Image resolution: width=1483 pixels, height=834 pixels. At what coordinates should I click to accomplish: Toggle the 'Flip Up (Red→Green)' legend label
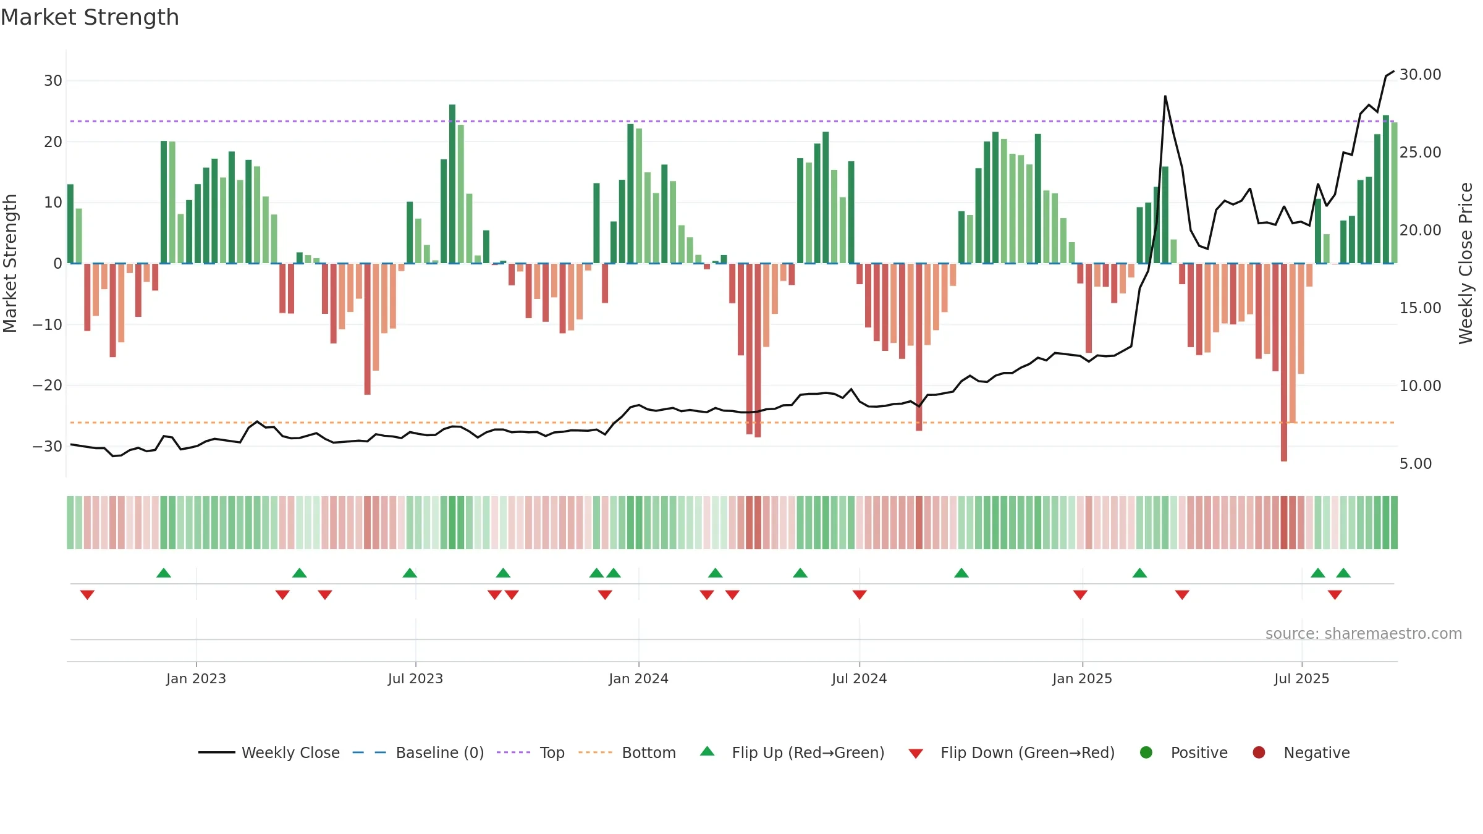pos(808,752)
